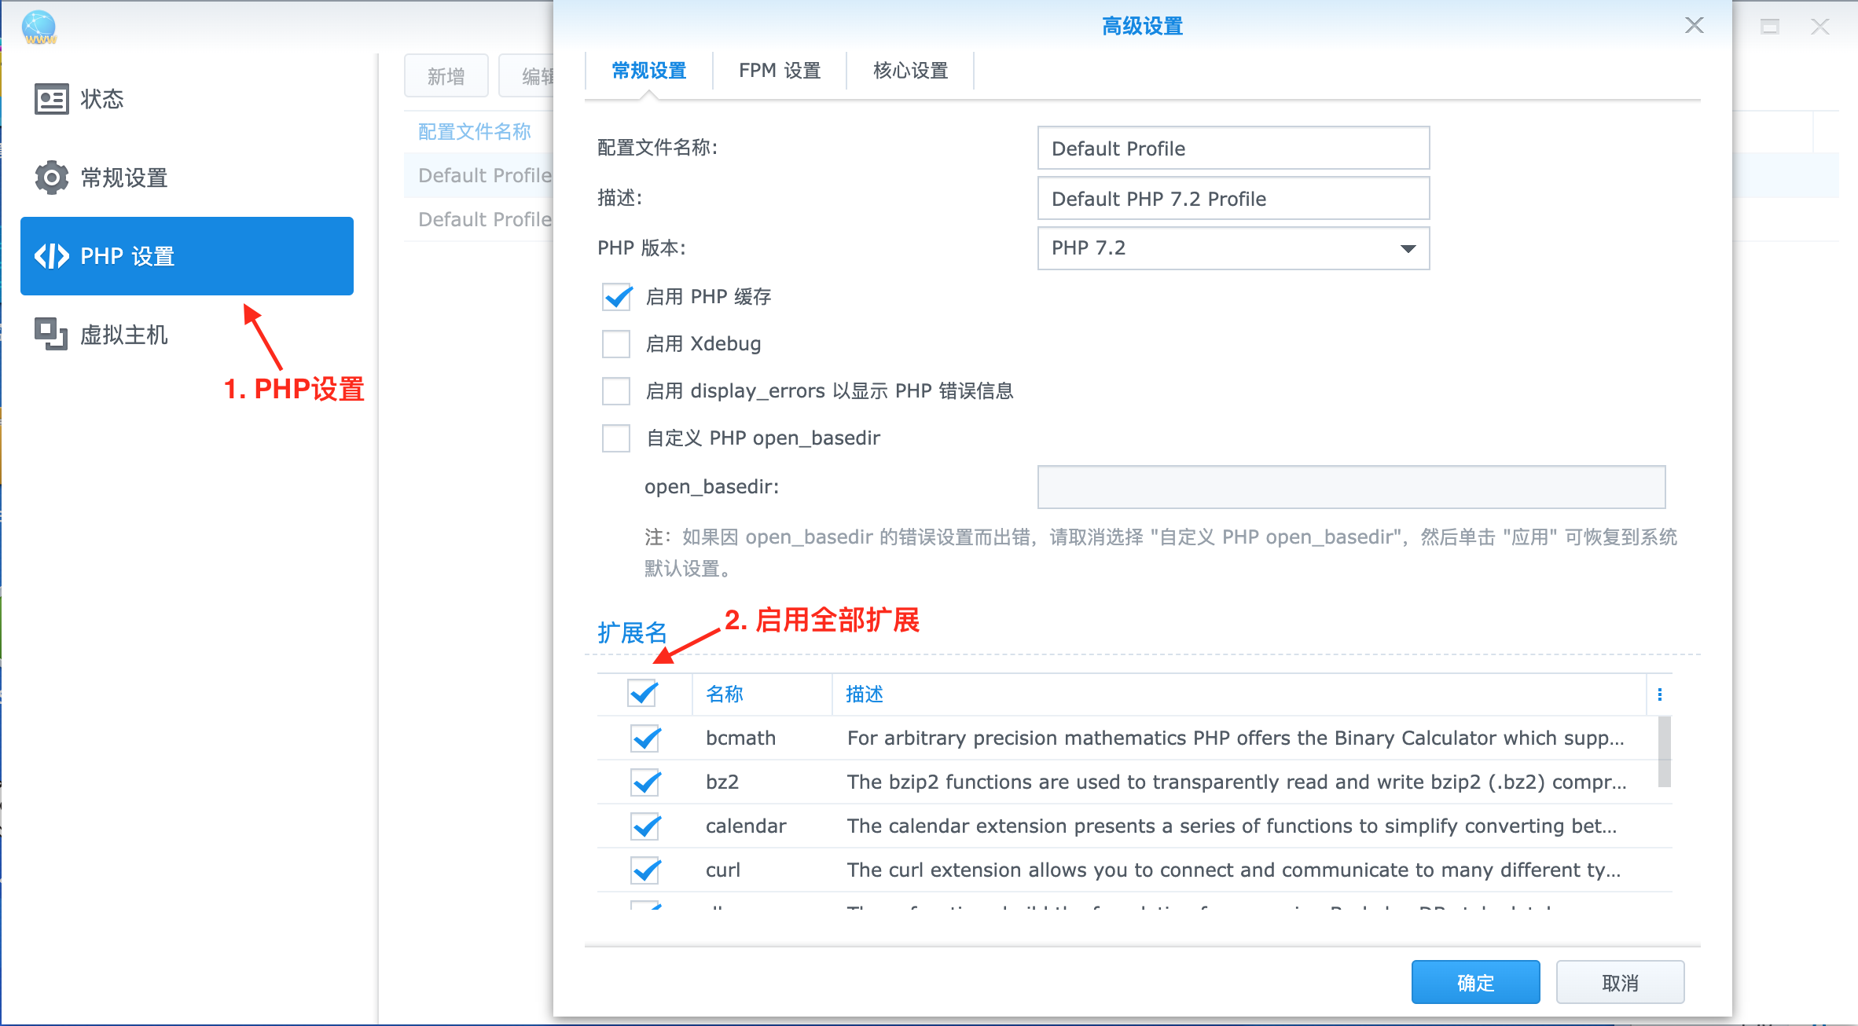The height and width of the screenshot is (1026, 1858).
Task: Click the 描述 input field
Action: (x=1233, y=198)
